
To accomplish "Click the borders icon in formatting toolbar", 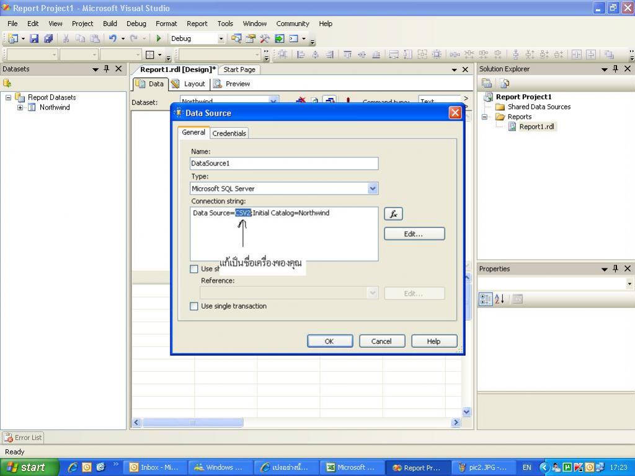I will pyautogui.click(x=150, y=55).
